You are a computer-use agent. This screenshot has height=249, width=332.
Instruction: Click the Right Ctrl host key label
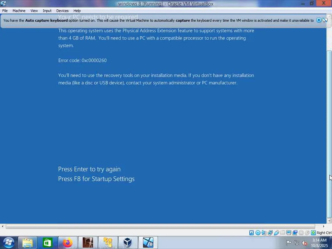click(324, 233)
